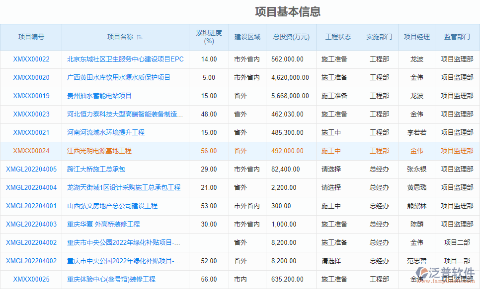
Task: Open project code XMXX00025 link
Action: tap(32, 279)
